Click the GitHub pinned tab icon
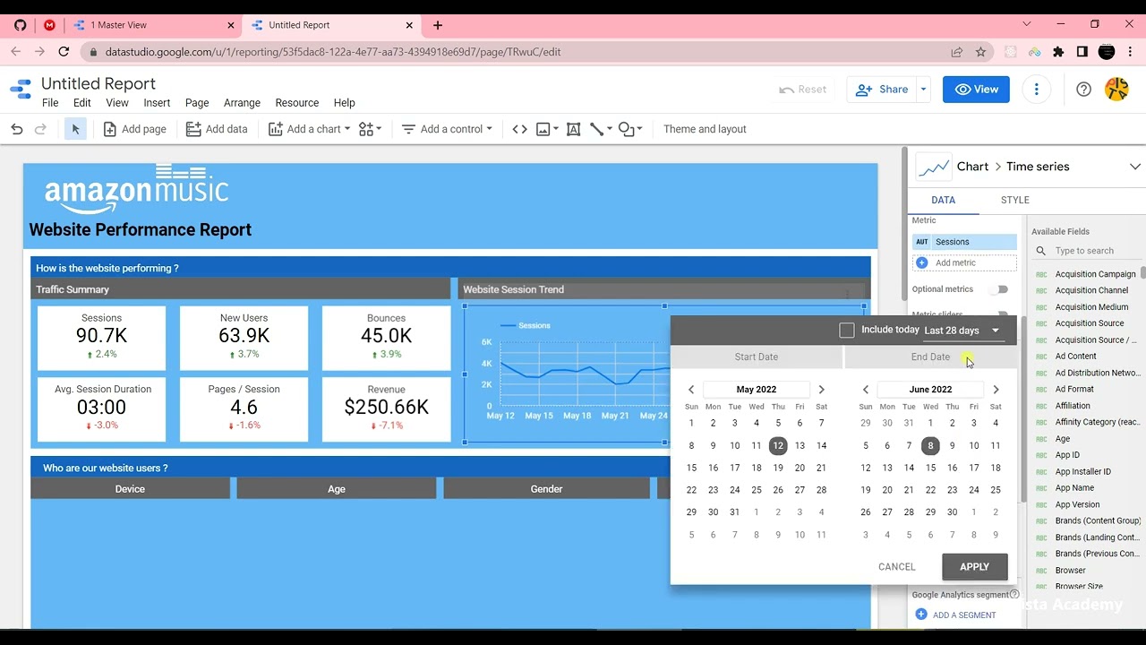The image size is (1146, 645). tap(20, 25)
